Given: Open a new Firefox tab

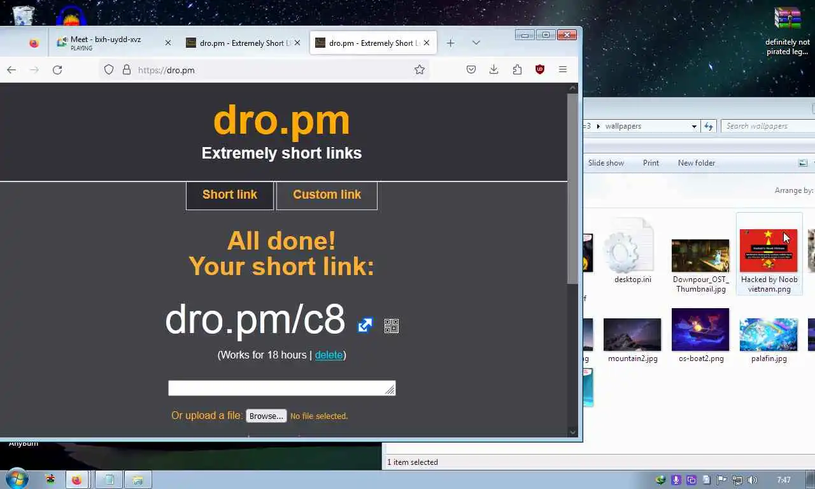Looking at the screenshot, I should coord(450,43).
